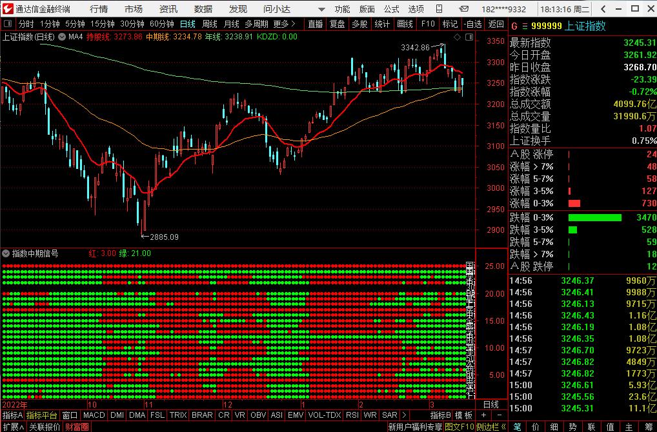
Task: Switch to 5分钟 period
Action: [75, 25]
